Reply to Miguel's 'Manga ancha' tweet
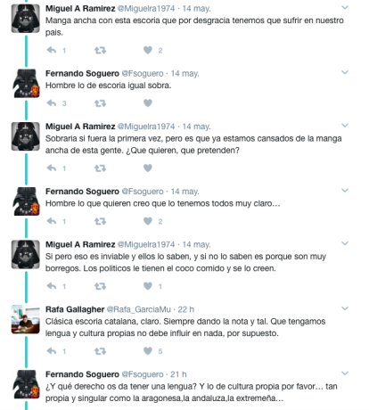This screenshot has height=410, width=369. point(52,50)
